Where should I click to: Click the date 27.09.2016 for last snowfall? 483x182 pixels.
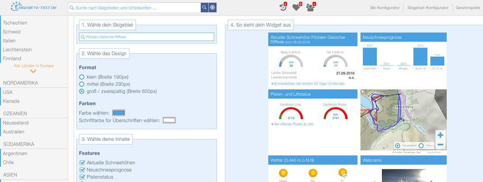point(345,73)
